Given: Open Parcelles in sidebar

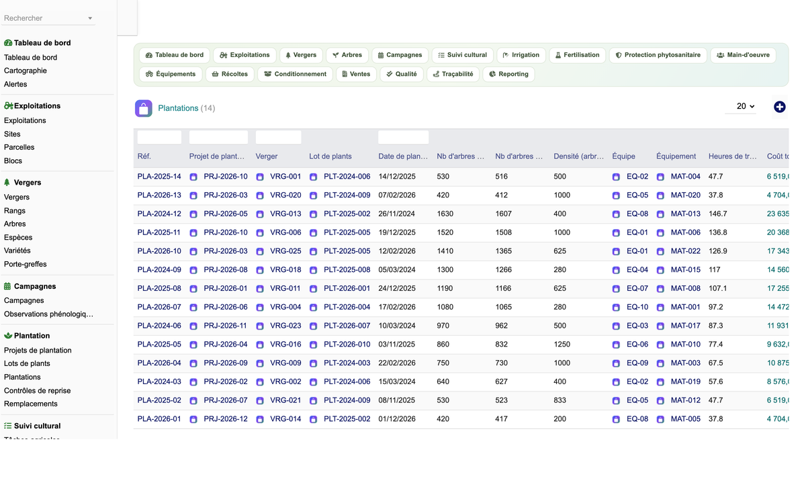Looking at the screenshot, I should click(x=19, y=147).
